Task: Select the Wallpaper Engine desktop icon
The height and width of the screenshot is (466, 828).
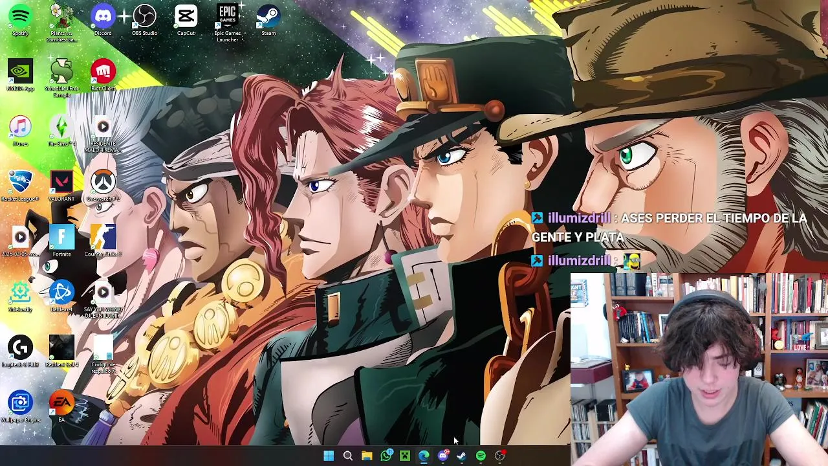Action: [x=20, y=407]
